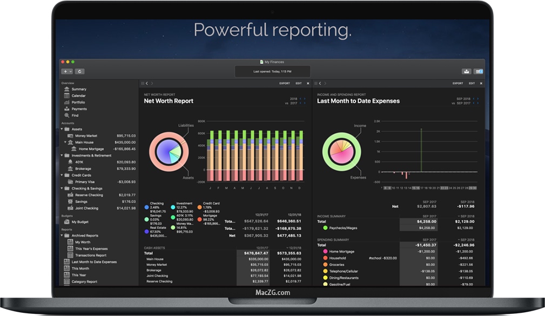Select the Category Report item

click(84, 281)
